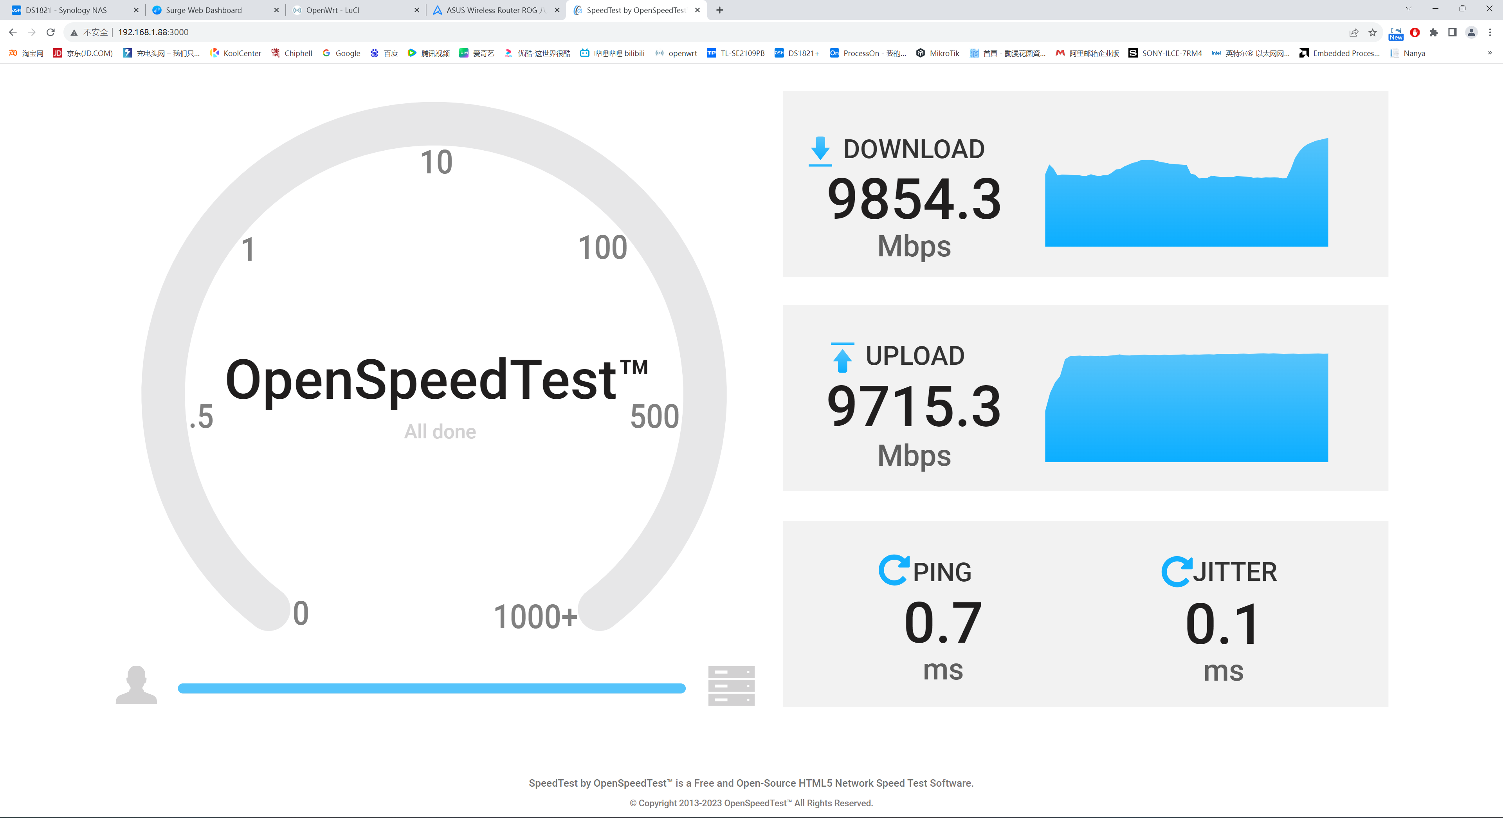
Task: Open a new tab with plus button
Action: pyautogui.click(x=719, y=10)
